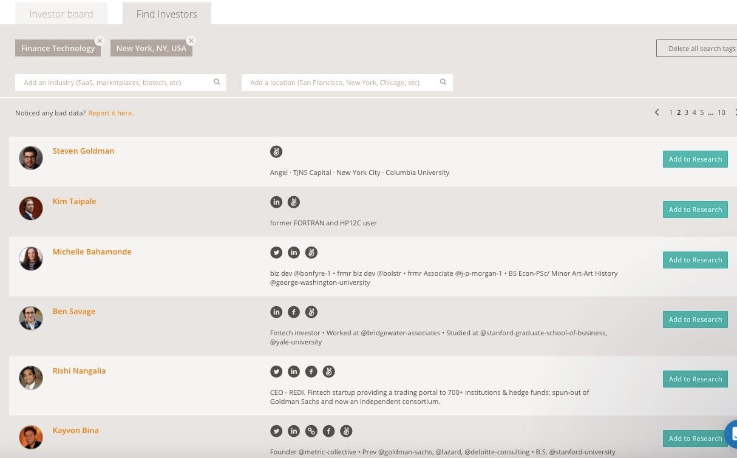The height and width of the screenshot is (458, 737).
Task: Switch to the Investor board tab
Action: [x=61, y=13]
